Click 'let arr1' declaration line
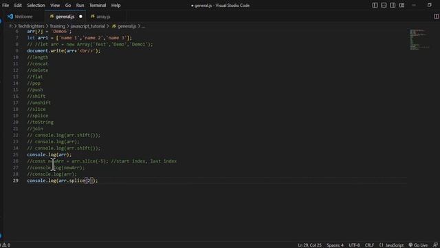This screenshot has width=440, height=248. 80,38
